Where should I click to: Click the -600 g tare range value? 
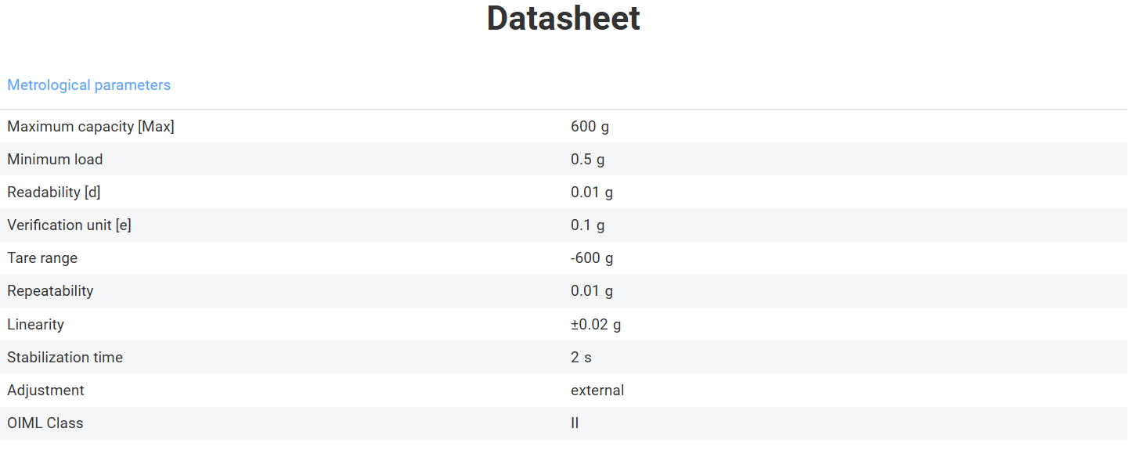point(592,258)
